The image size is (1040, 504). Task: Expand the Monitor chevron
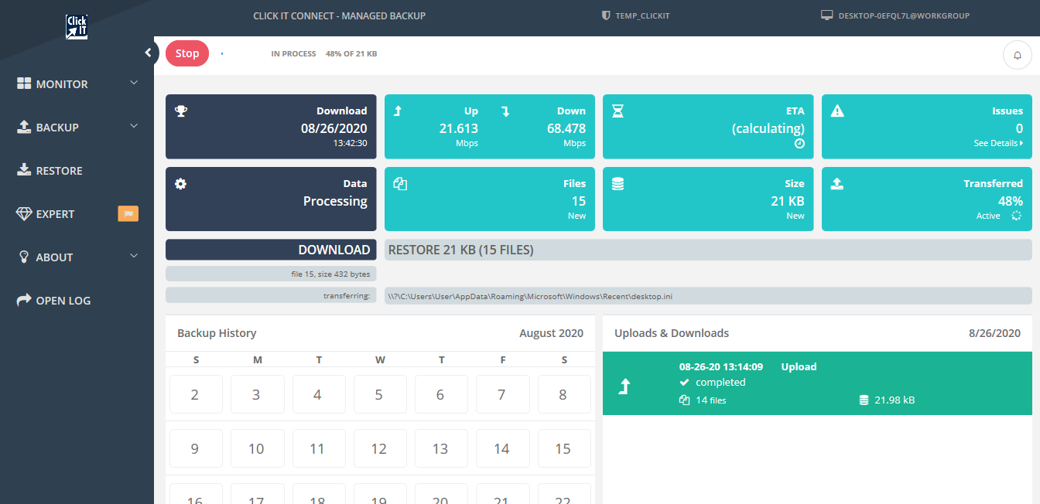click(134, 83)
